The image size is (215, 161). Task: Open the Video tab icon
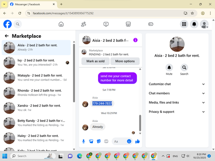pos(106,24)
